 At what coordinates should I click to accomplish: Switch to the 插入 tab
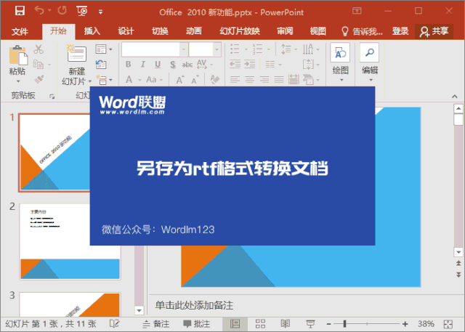pos(92,31)
